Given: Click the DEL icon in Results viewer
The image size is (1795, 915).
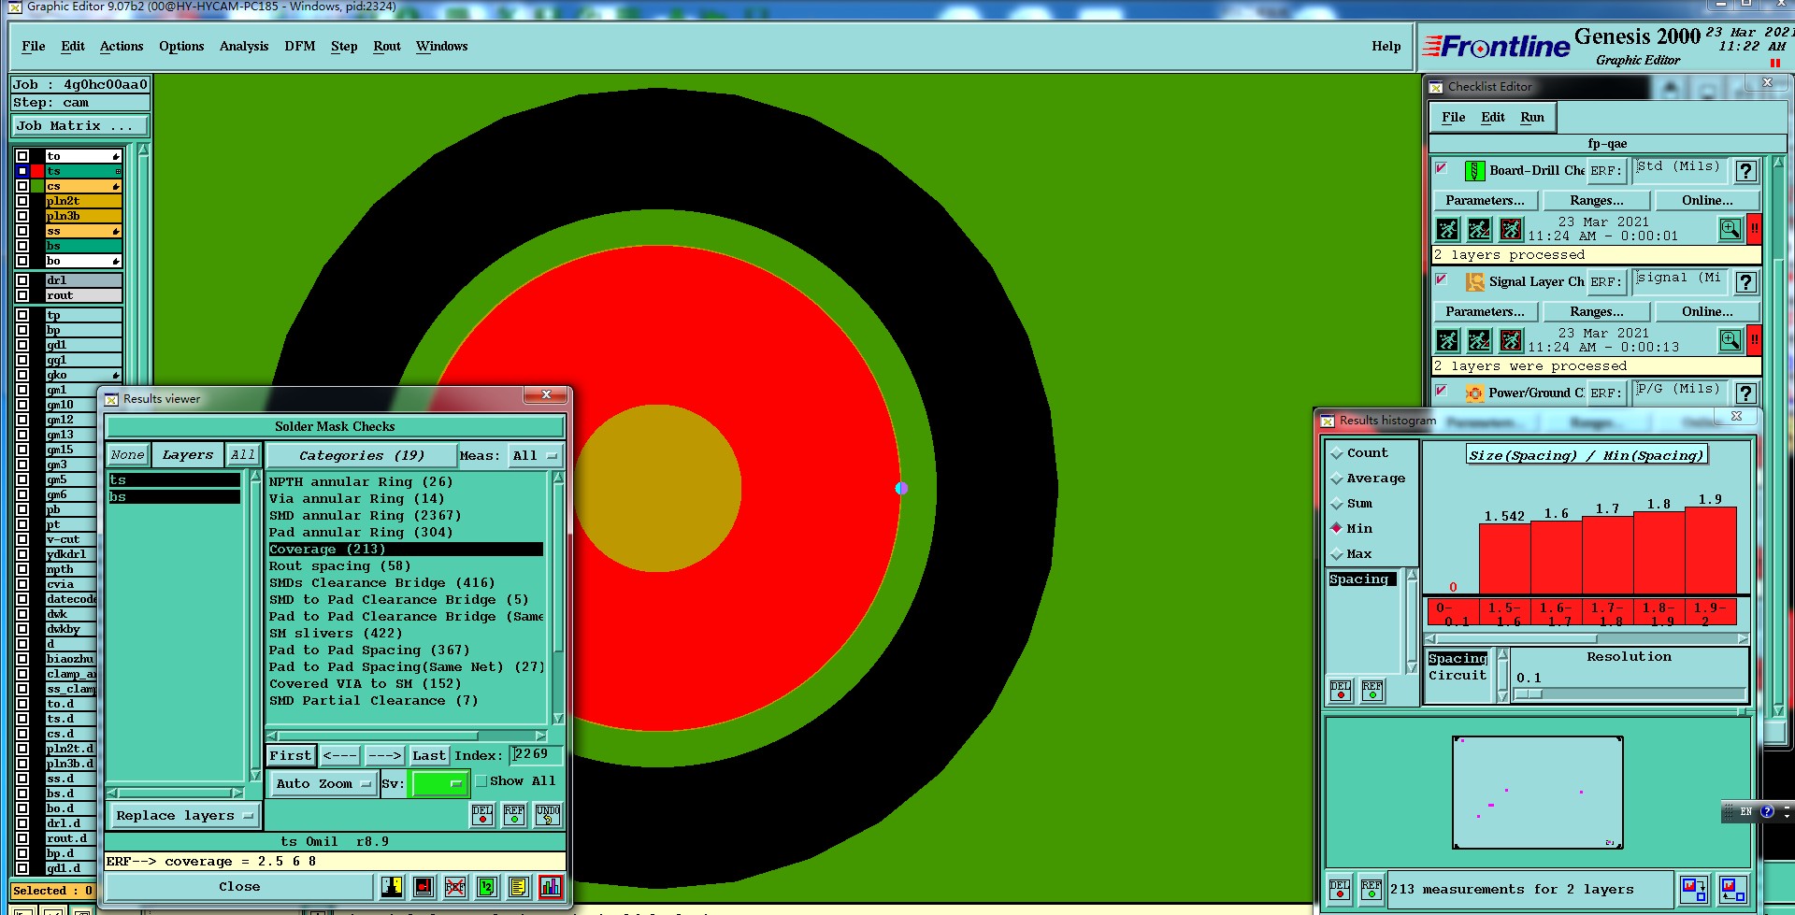Looking at the screenshot, I should pyautogui.click(x=482, y=815).
